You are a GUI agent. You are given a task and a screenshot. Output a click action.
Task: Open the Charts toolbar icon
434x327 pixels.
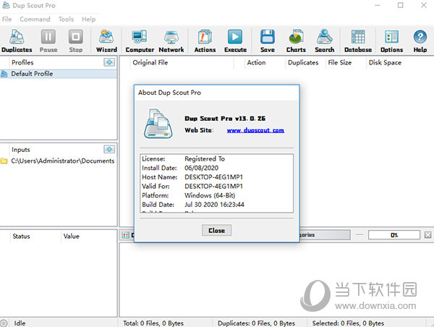pyautogui.click(x=296, y=41)
